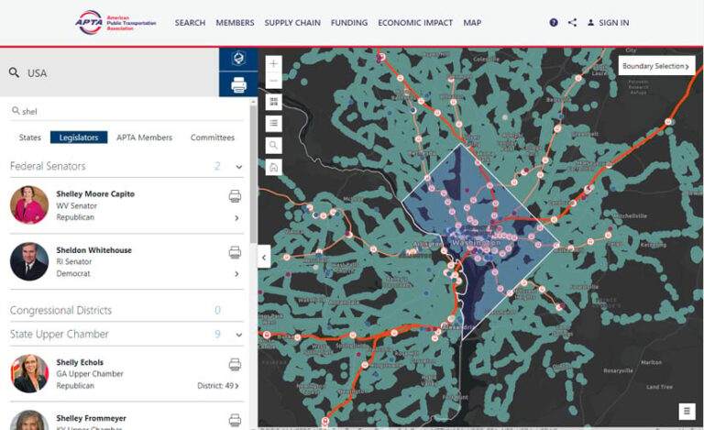Open the map layers list icon
704x430 pixels.
tap(273, 123)
